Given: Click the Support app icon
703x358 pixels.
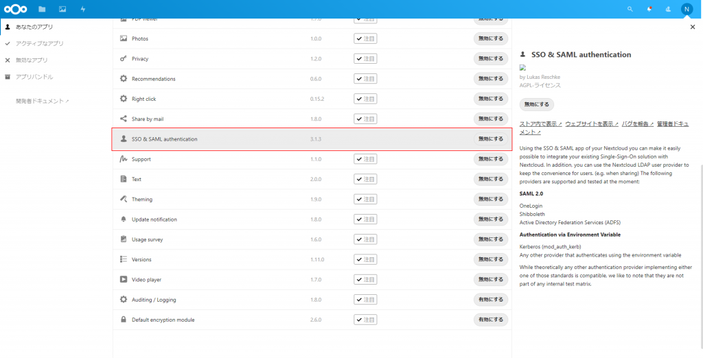Looking at the screenshot, I should (124, 159).
